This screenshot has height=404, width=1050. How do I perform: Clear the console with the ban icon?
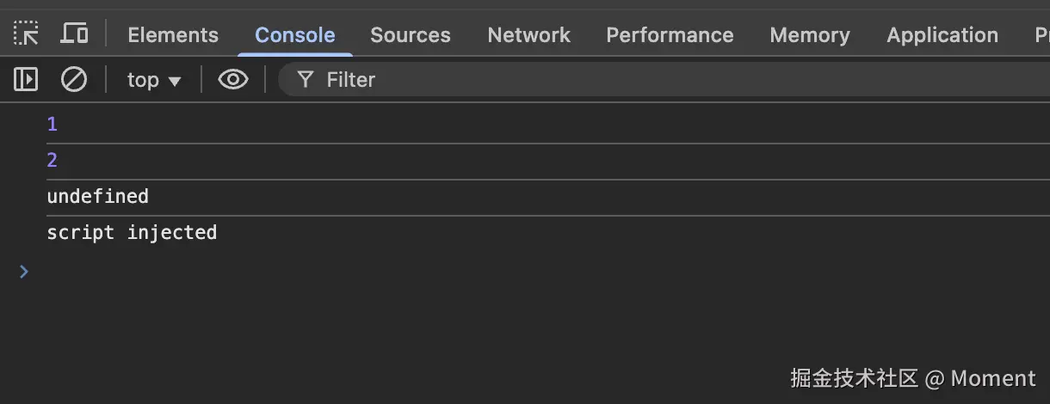click(x=74, y=80)
